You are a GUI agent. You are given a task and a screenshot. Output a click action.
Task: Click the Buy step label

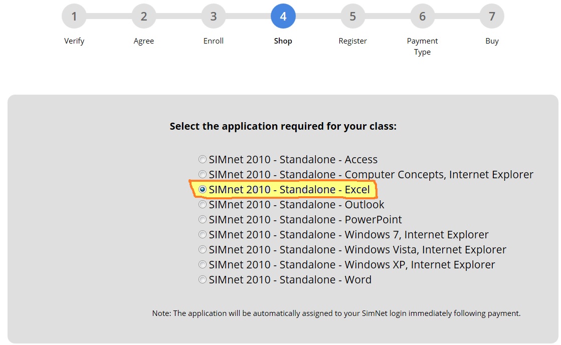point(492,41)
